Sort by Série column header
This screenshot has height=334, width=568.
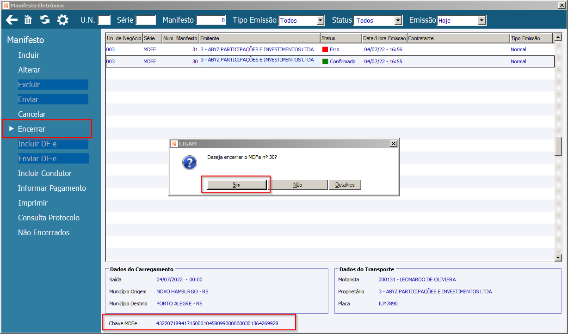(152, 38)
